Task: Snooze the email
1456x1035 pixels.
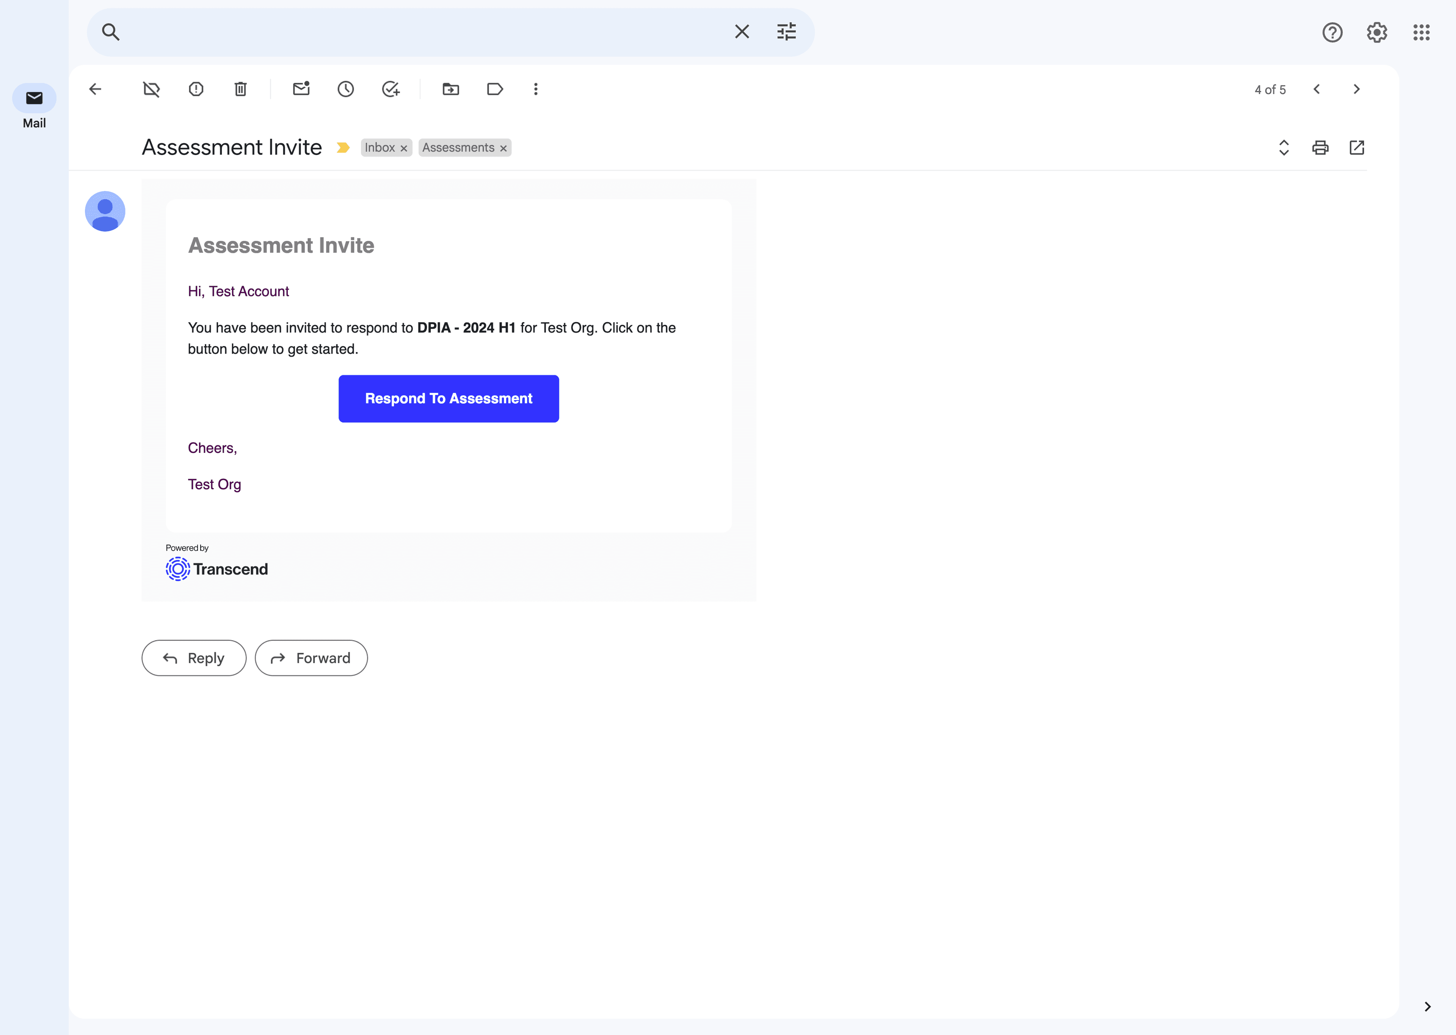Action: click(345, 89)
